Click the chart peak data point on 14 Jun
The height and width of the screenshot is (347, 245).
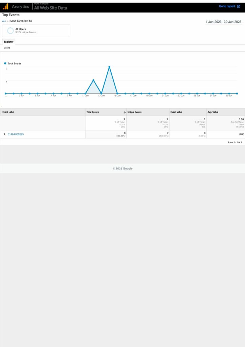pos(109,67)
